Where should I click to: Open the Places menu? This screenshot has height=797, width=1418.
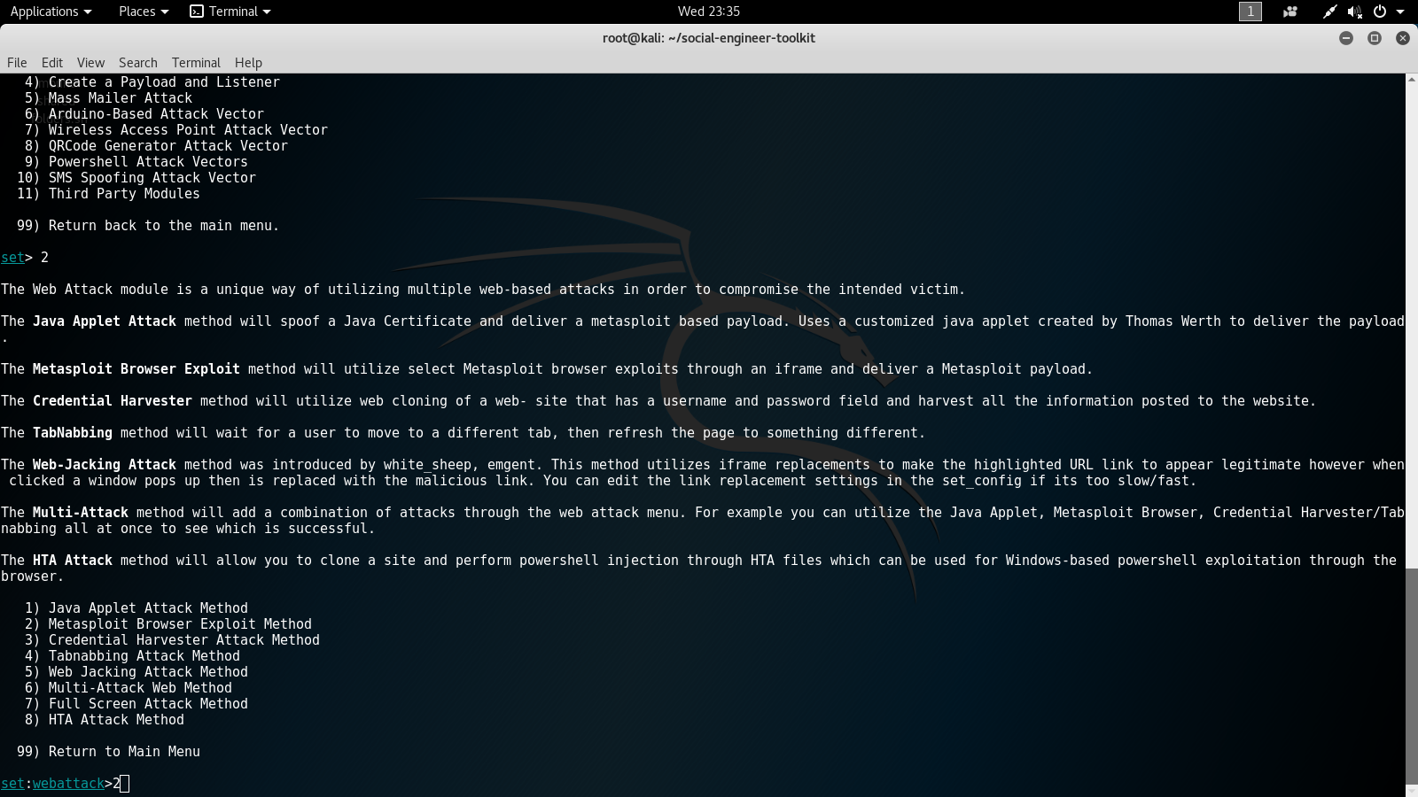(143, 12)
